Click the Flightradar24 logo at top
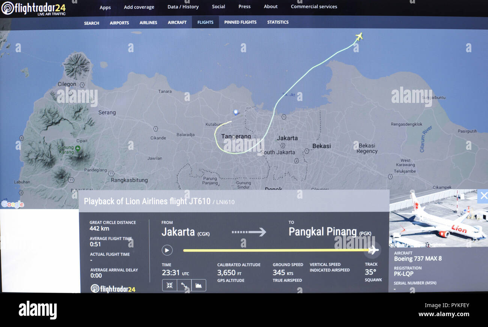 [x=34, y=8]
